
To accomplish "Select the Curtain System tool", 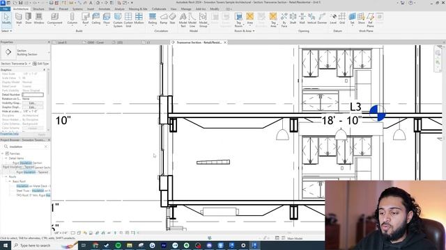I will click(118, 20).
